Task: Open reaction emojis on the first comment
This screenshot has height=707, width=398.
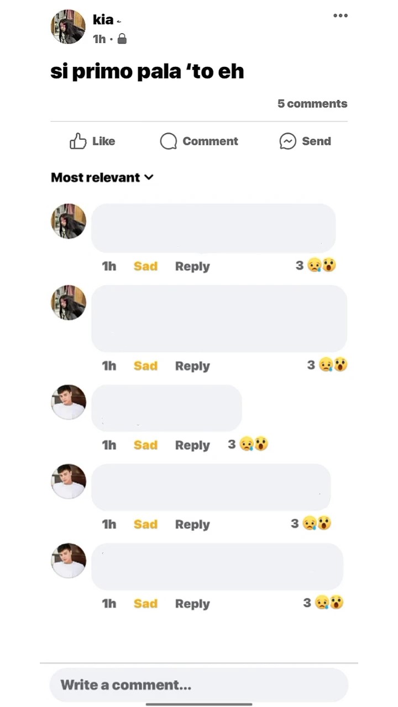Action: [322, 266]
